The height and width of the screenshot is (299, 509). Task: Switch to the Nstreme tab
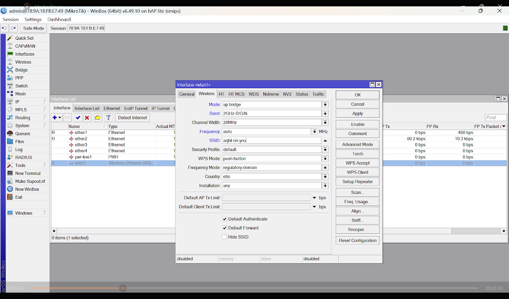pyautogui.click(x=271, y=94)
